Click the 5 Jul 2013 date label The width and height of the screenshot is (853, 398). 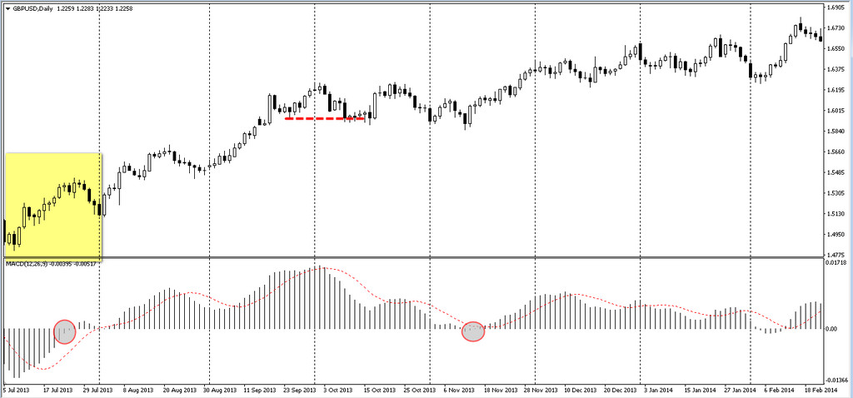coord(18,389)
